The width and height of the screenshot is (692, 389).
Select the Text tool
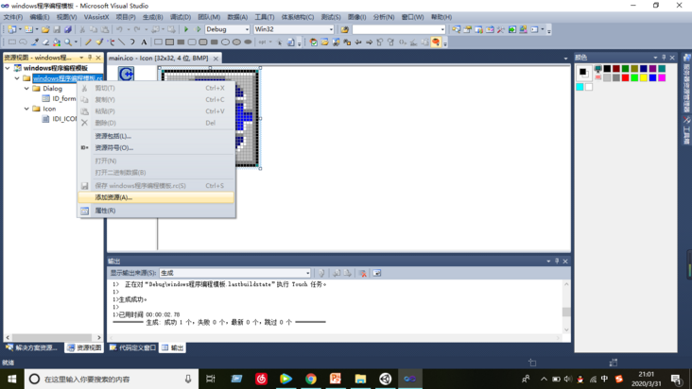144,42
